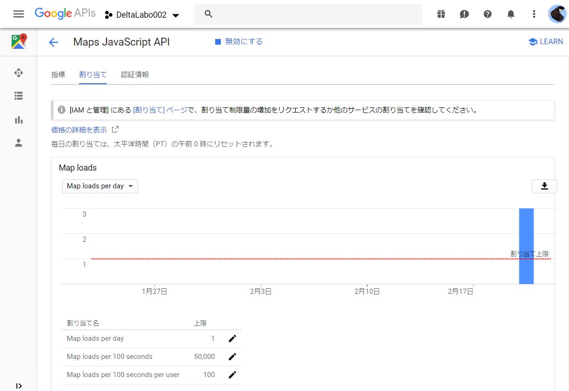Open the Map loads per day dropdown

pyautogui.click(x=100, y=186)
